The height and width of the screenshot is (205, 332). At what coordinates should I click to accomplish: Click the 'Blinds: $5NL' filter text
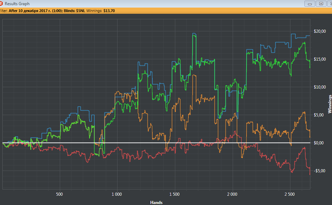[74, 11]
